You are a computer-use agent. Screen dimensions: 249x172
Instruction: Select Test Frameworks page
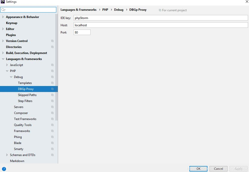(25, 119)
